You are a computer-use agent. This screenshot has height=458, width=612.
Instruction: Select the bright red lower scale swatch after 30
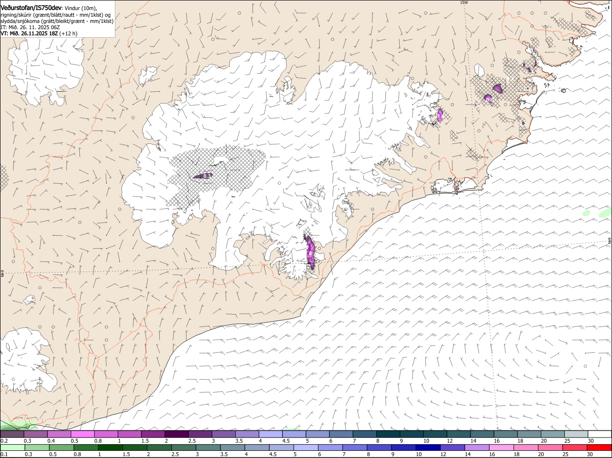(x=600, y=447)
